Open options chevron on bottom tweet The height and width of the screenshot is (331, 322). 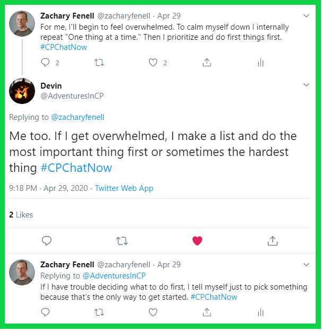[306, 264]
